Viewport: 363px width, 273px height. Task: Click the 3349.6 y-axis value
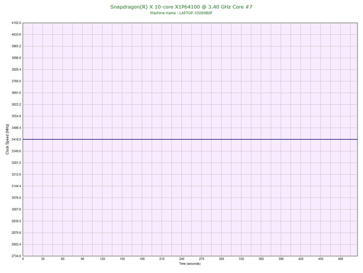pos(16,151)
